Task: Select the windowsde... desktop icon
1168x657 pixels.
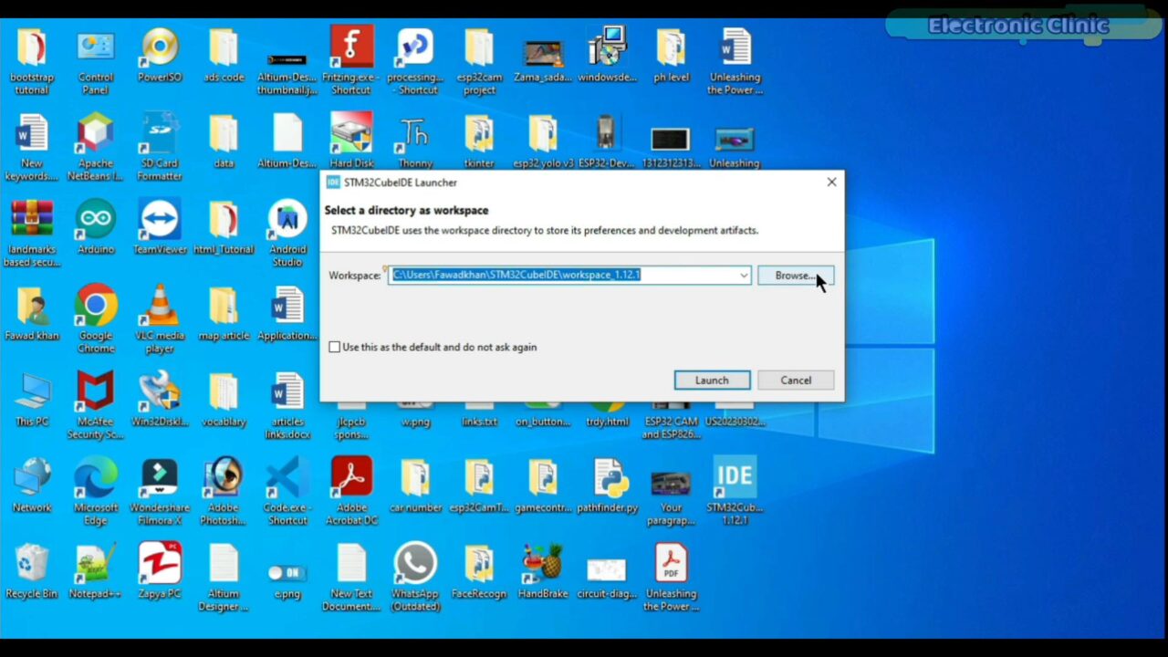Action: pyautogui.click(x=607, y=55)
